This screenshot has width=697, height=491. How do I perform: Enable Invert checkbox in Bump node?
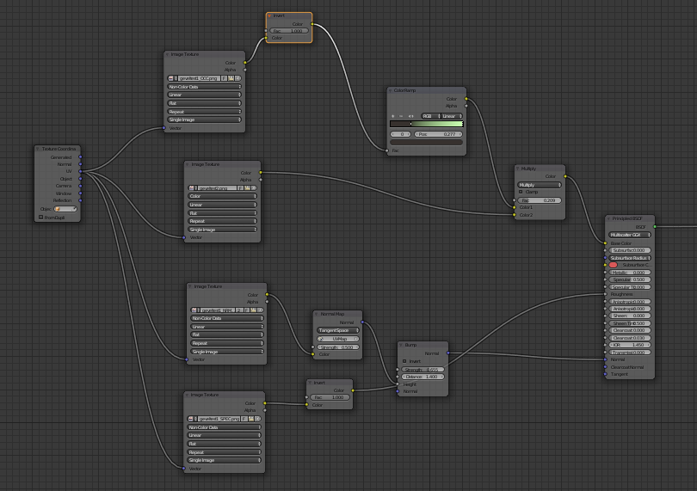(404, 361)
